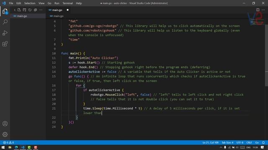The image size is (268, 150).
Task: Click the "github.com/robotn/gohook" import string
Action: point(93,30)
